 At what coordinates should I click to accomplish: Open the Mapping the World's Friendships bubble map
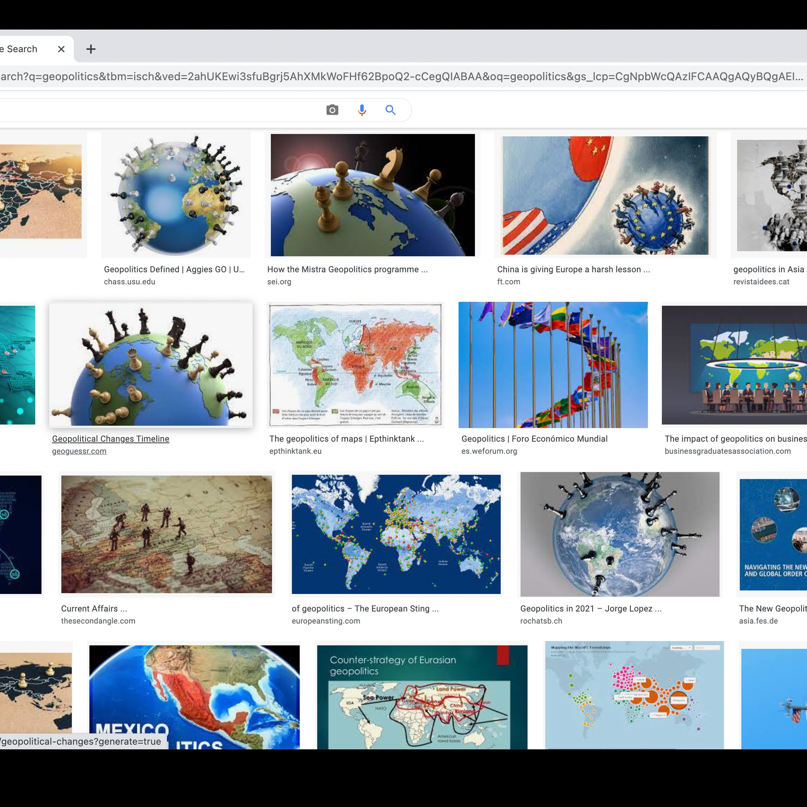pyautogui.click(x=634, y=696)
